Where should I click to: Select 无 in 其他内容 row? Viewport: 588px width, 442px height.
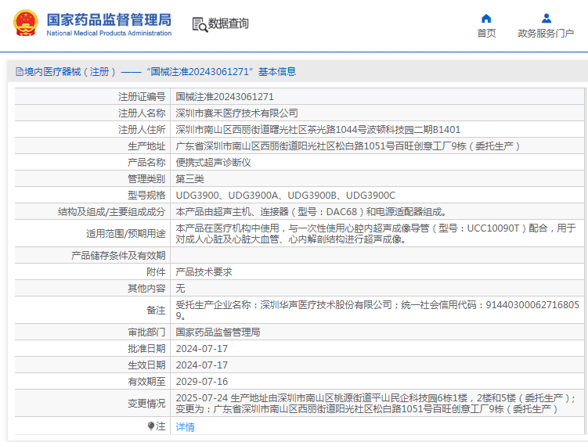click(x=180, y=289)
